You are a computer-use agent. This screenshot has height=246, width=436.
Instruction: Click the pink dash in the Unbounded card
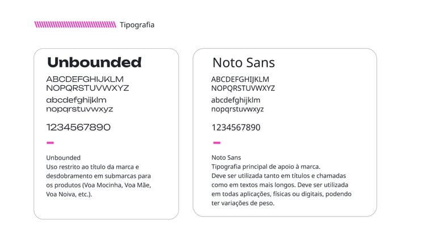pos(50,143)
